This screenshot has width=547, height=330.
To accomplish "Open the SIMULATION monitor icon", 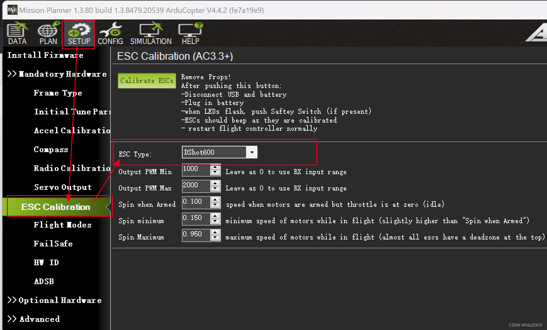I will tap(151, 33).
